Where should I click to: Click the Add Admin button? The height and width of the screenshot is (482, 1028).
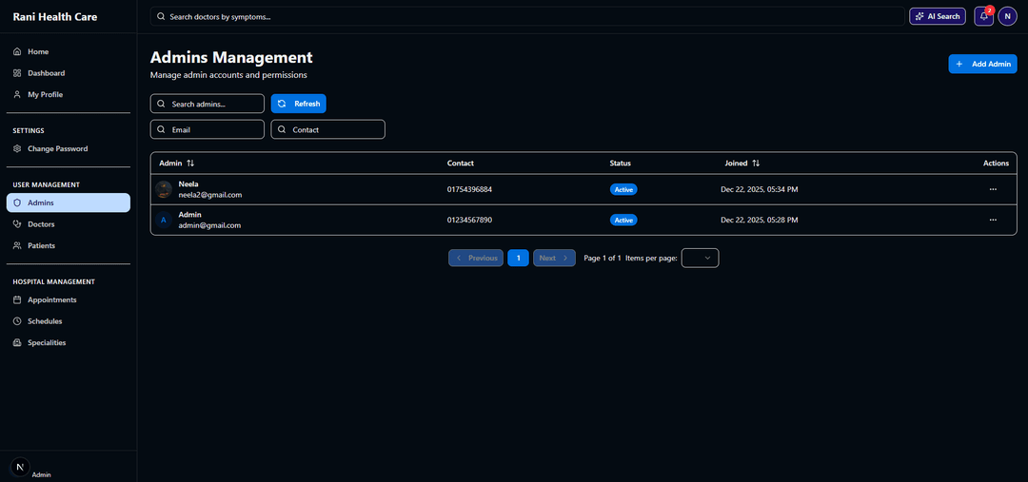click(982, 64)
